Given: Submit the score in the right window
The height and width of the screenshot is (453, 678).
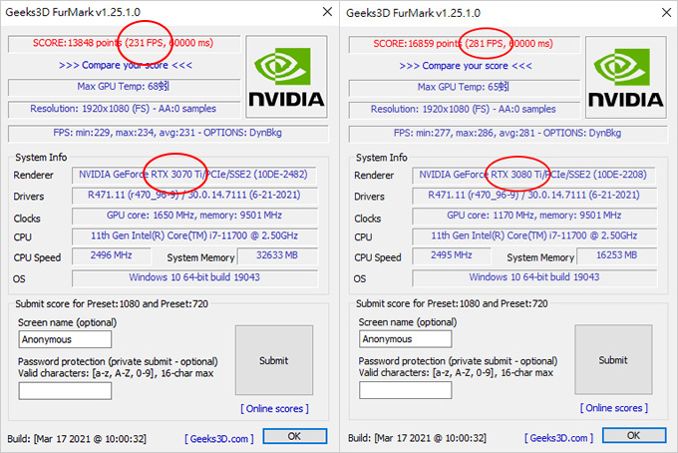Looking at the screenshot, I should coord(613,359).
